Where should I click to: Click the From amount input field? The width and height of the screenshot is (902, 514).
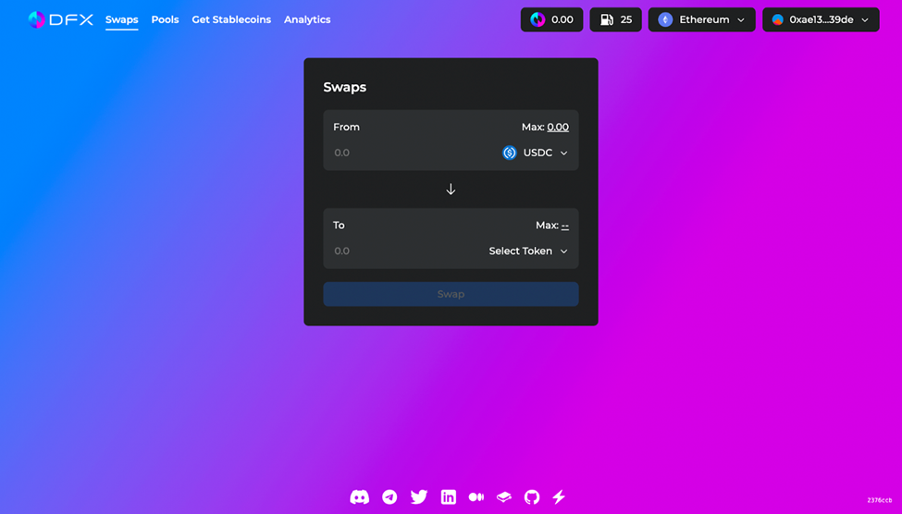point(407,153)
